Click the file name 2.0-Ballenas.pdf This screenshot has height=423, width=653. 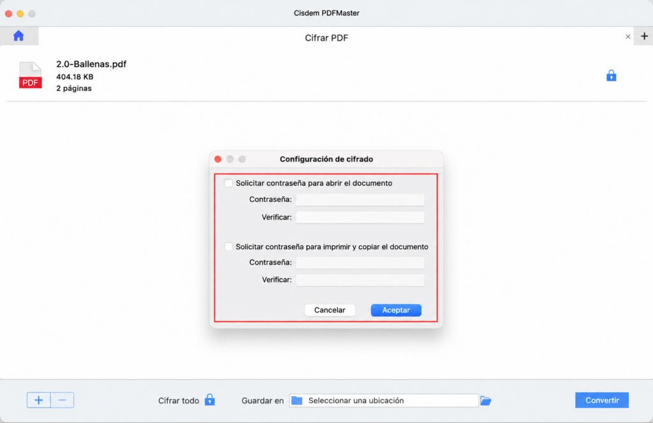[91, 64]
